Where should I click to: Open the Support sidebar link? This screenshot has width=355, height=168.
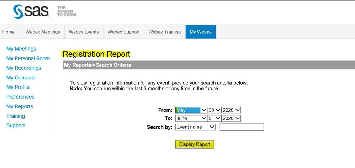[x=16, y=125]
